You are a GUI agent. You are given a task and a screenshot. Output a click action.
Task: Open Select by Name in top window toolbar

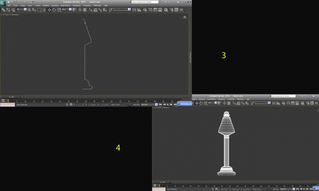pyautogui.click(x=34, y=10)
